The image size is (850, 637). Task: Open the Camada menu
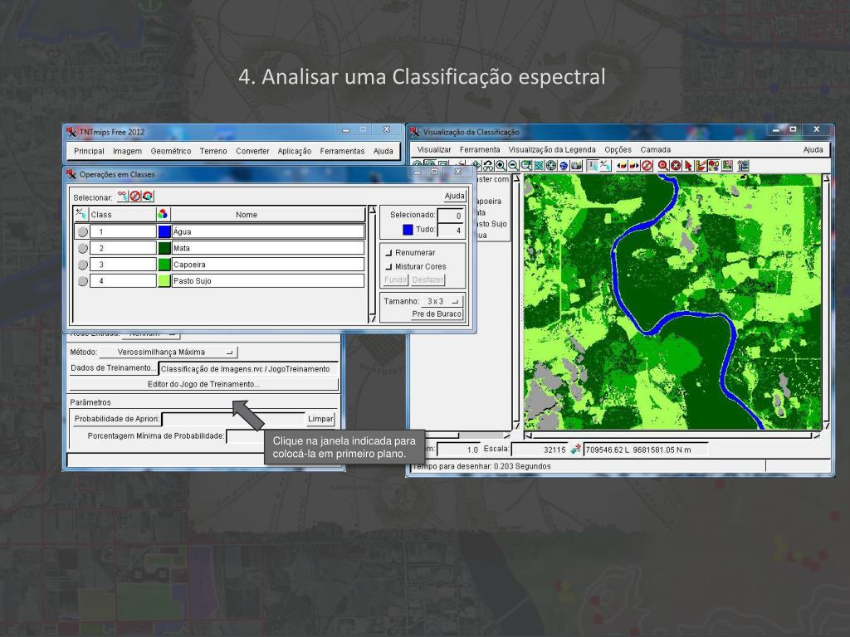click(656, 149)
